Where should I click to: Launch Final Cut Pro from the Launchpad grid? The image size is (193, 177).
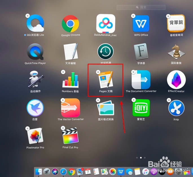pyautogui.click(x=71, y=136)
